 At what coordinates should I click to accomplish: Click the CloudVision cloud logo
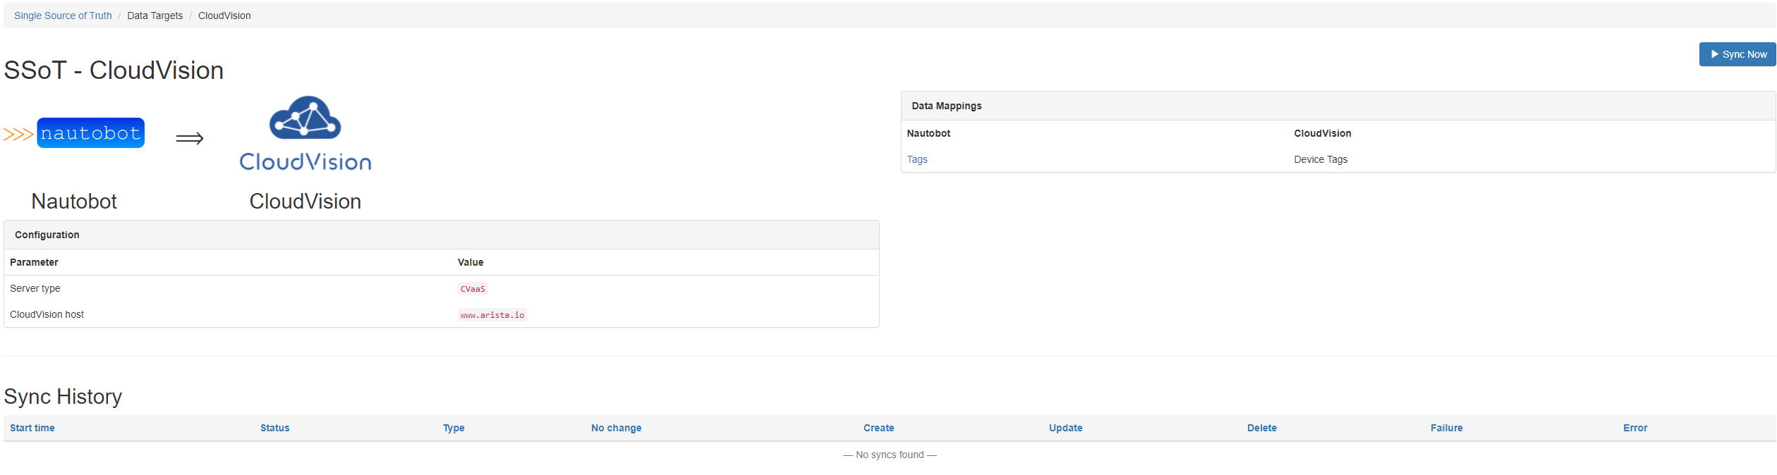click(x=305, y=133)
